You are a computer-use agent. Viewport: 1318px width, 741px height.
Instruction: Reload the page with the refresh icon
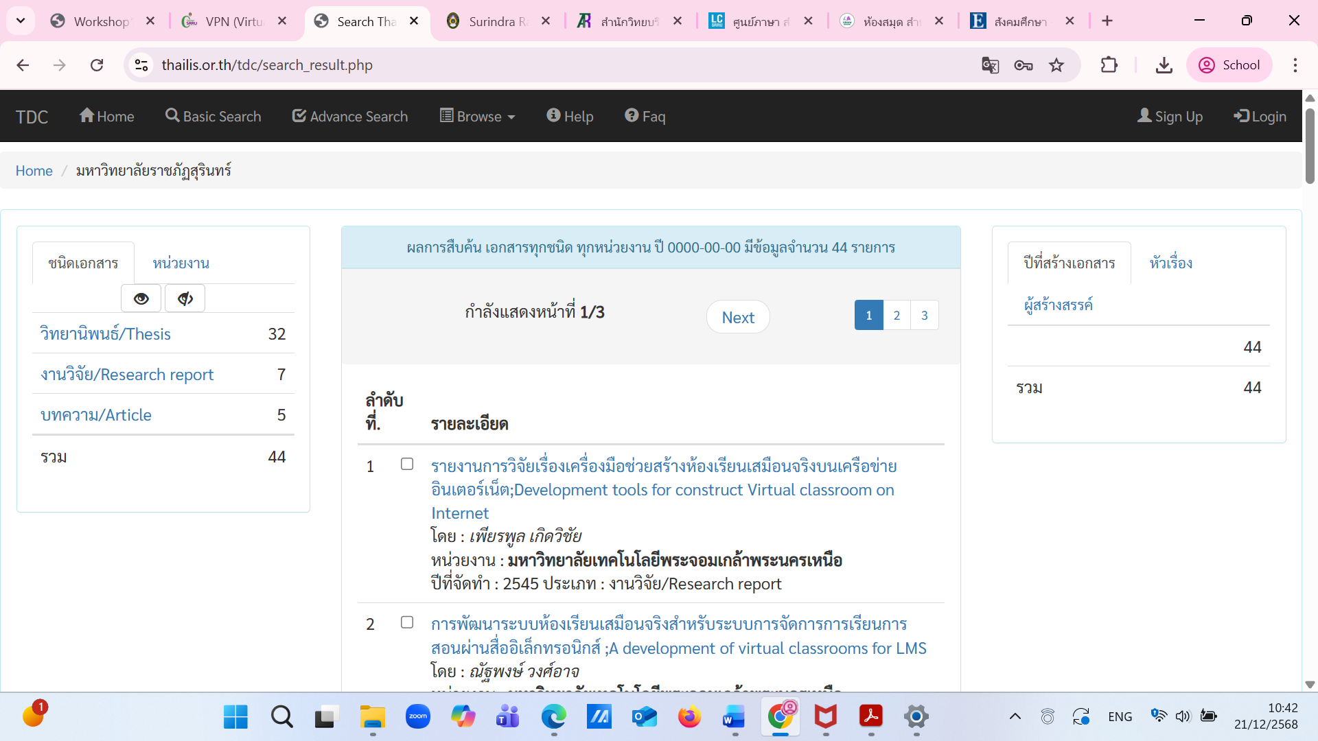(x=97, y=65)
